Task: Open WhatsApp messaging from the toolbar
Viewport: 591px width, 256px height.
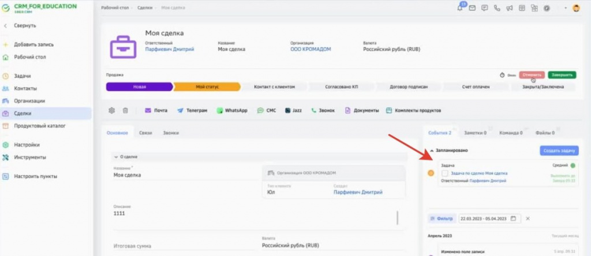Action: 220,110
